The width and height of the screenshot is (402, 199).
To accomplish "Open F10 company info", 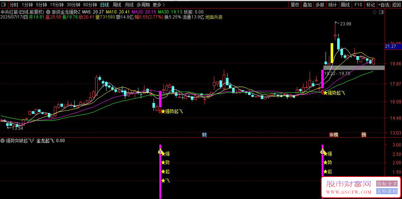I will (x=358, y=4).
